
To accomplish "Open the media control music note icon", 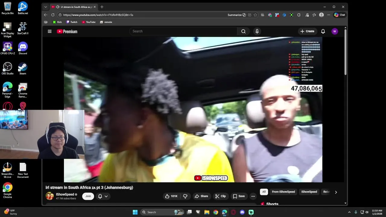I will pyautogui.click(x=307, y=15).
